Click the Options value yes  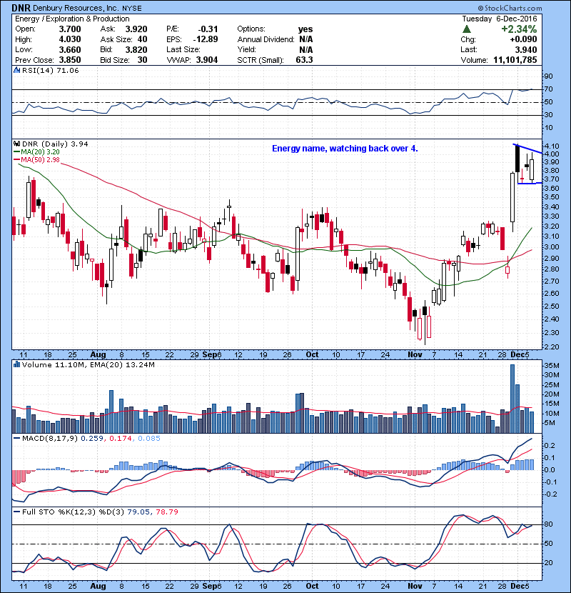305,29
